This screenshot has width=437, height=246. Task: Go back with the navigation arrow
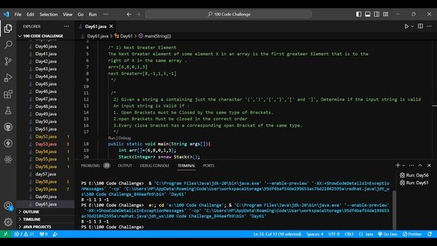(129, 14)
